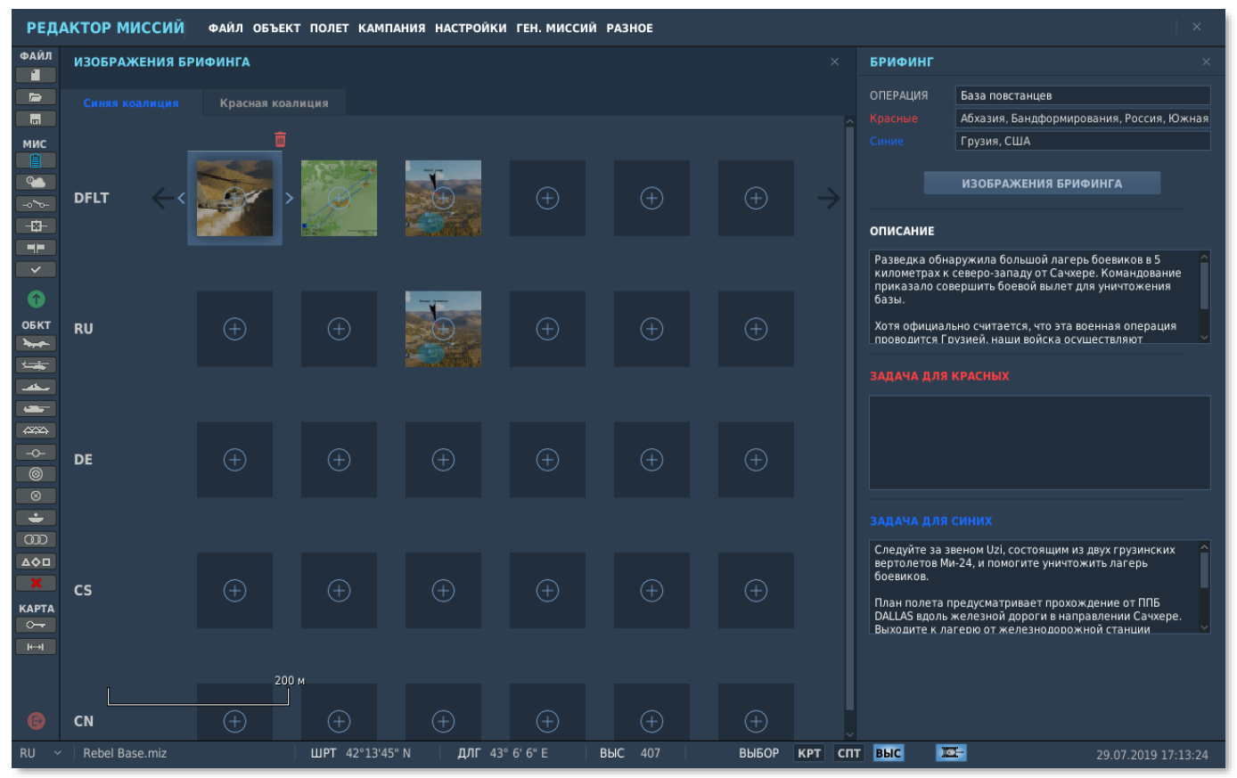Click the green fly mission arrow icon

[x=36, y=299]
